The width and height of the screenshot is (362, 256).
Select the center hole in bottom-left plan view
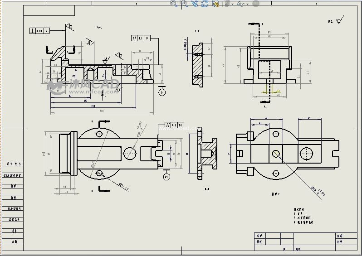[131, 153]
